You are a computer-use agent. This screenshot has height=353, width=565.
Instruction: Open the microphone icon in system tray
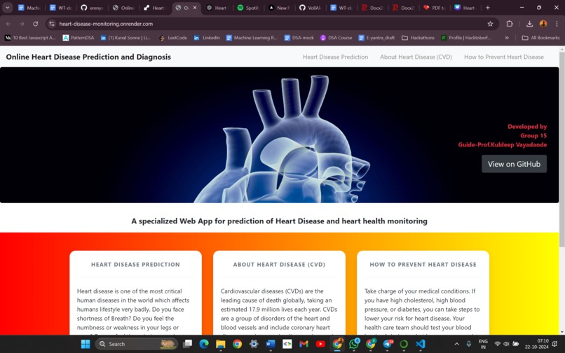click(x=468, y=344)
